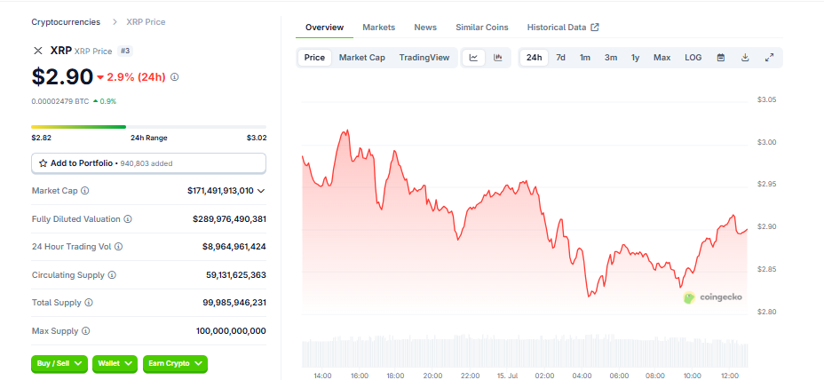Switch to candlestick chart view icon
The width and height of the screenshot is (824, 380).
[x=498, y=58]
